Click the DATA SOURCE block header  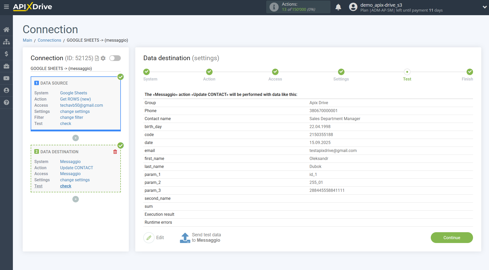(x=54, y=83)
